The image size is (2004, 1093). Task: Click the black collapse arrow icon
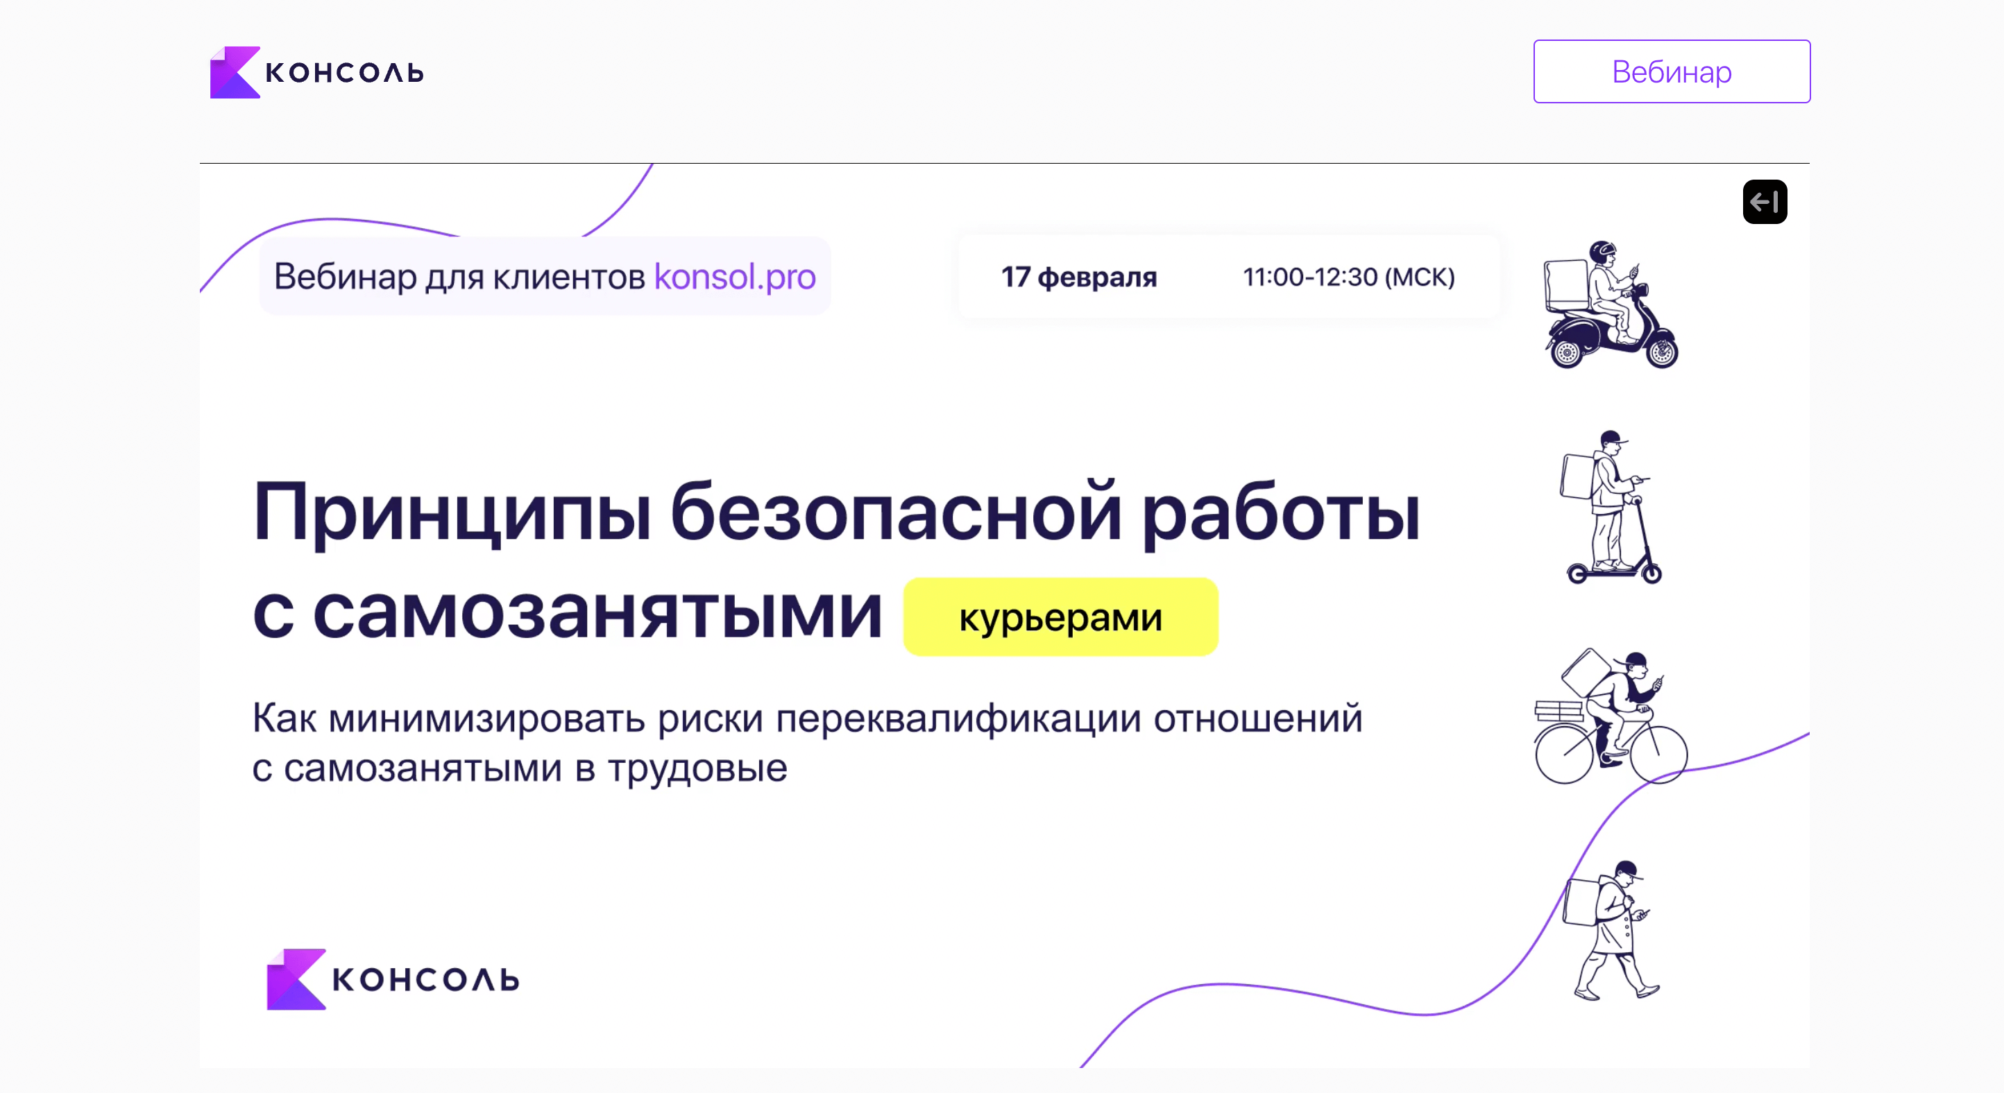pos(1765,202)
